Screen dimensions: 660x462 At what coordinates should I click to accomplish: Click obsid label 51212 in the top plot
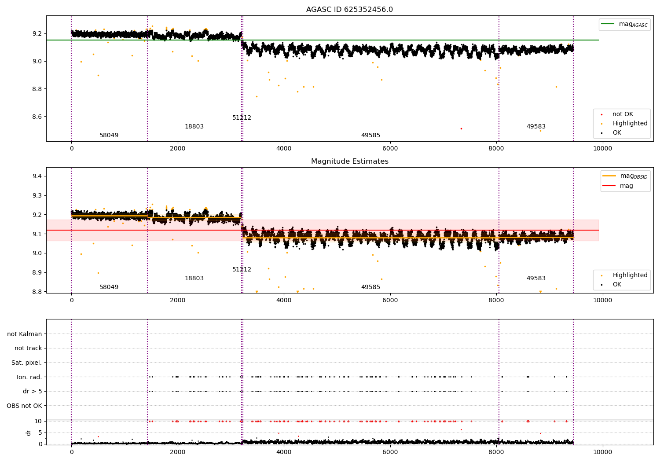[x=242, y=118]
